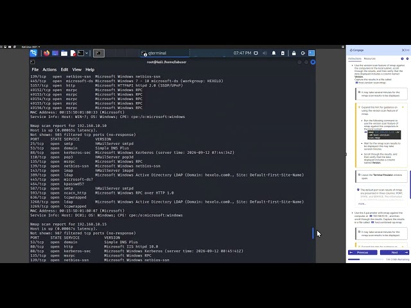Image resolution: width=411 pixels, height=308 pixels.
Task: Open the text editor panel icon
Action: [x=73, y=53]
